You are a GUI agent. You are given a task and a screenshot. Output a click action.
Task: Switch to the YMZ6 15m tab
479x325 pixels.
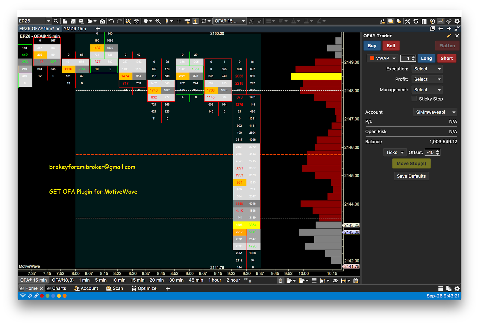pos(75,28)
